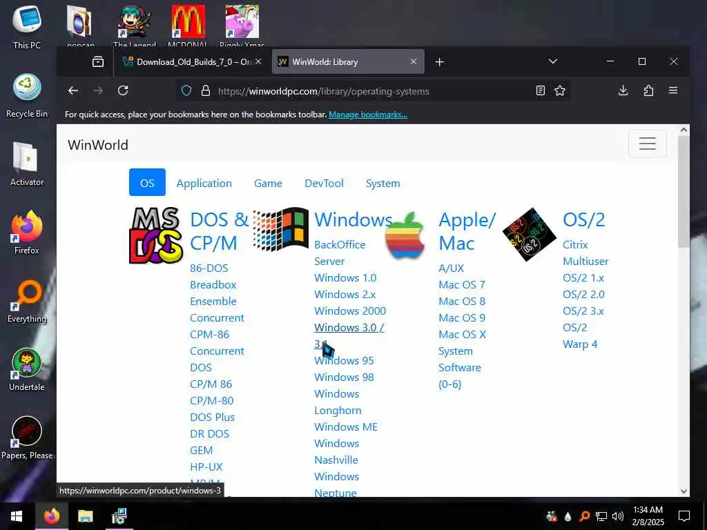Image resolution: width=707 pixels, height=530 pixels.
Task: Reload the current WinWorld page
Action: (x=123, y=90)
